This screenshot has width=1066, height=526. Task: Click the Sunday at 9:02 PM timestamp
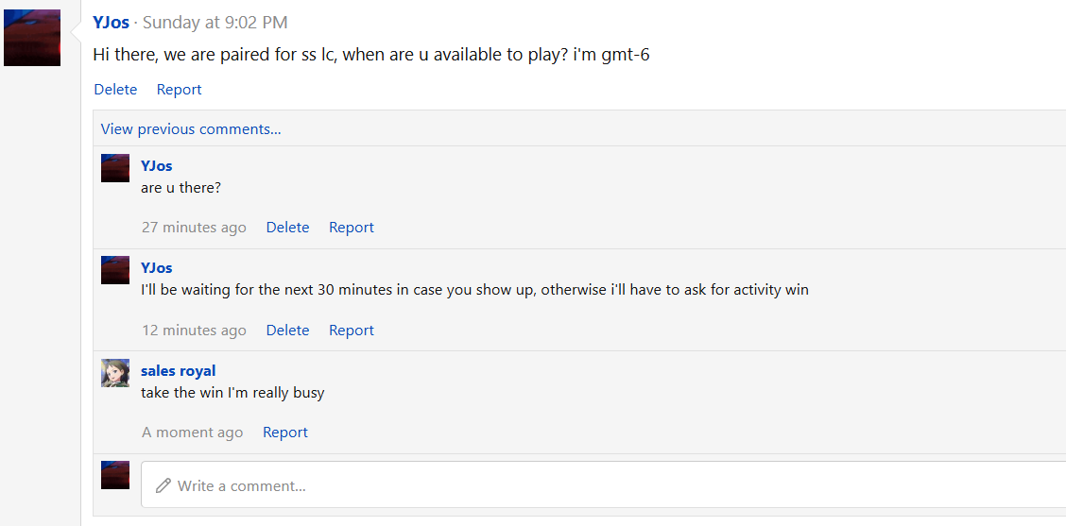215,22
